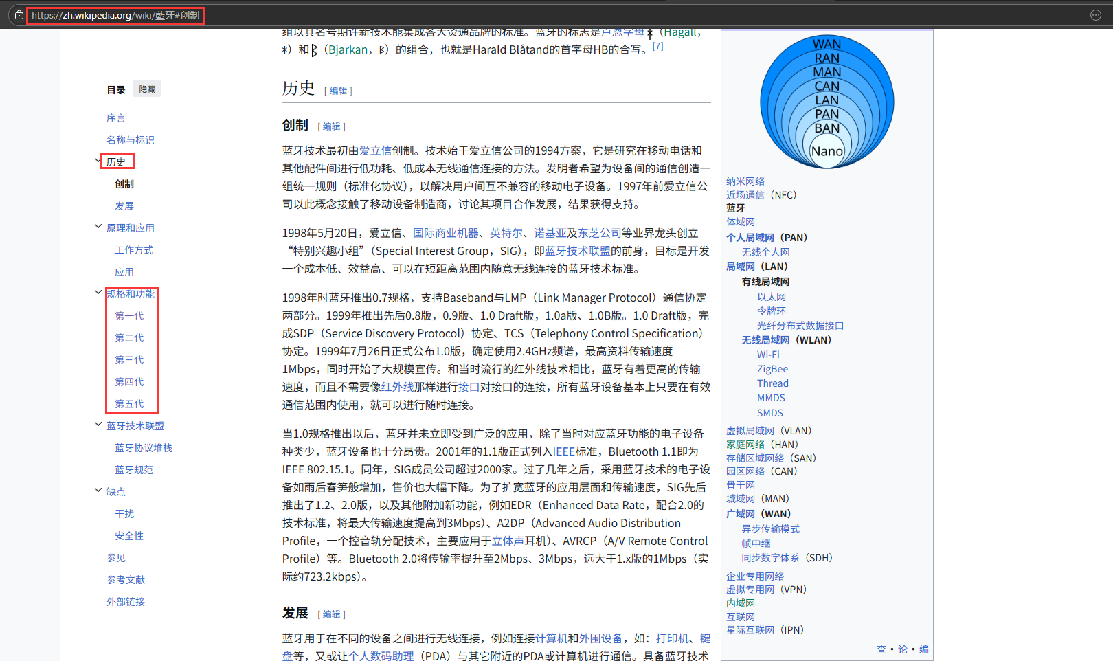This screenshot has height=661, width=1113.
Task: Edit the 历史 section heading
Action: pyautogui.click(x=338, y=91)
